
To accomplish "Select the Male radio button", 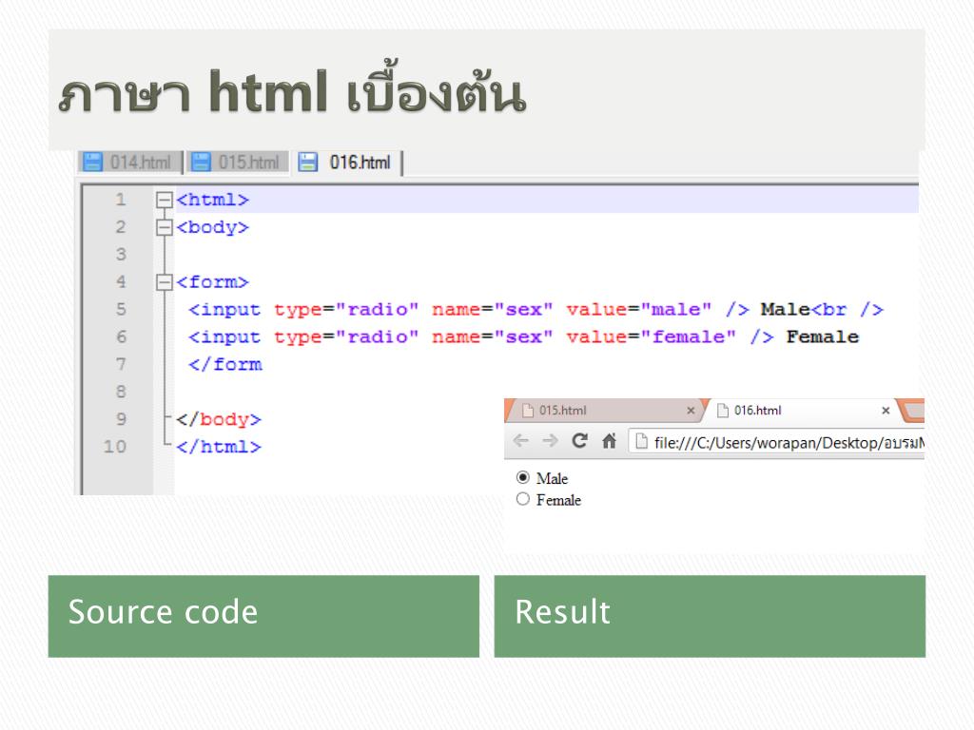I will click(523, 477).
